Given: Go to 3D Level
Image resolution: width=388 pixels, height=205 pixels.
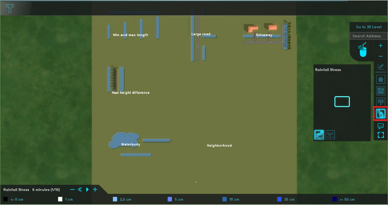Looking at the screenshot, I should point(369,27).
